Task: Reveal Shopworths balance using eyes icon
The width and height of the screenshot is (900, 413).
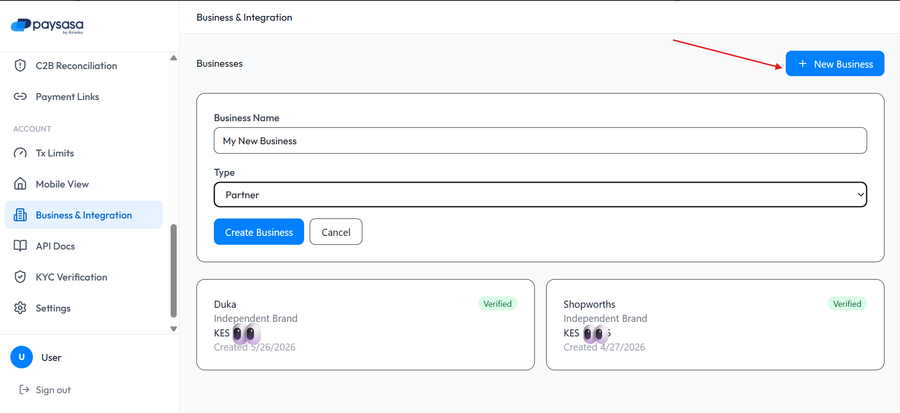Action: (x=596, y=334)
